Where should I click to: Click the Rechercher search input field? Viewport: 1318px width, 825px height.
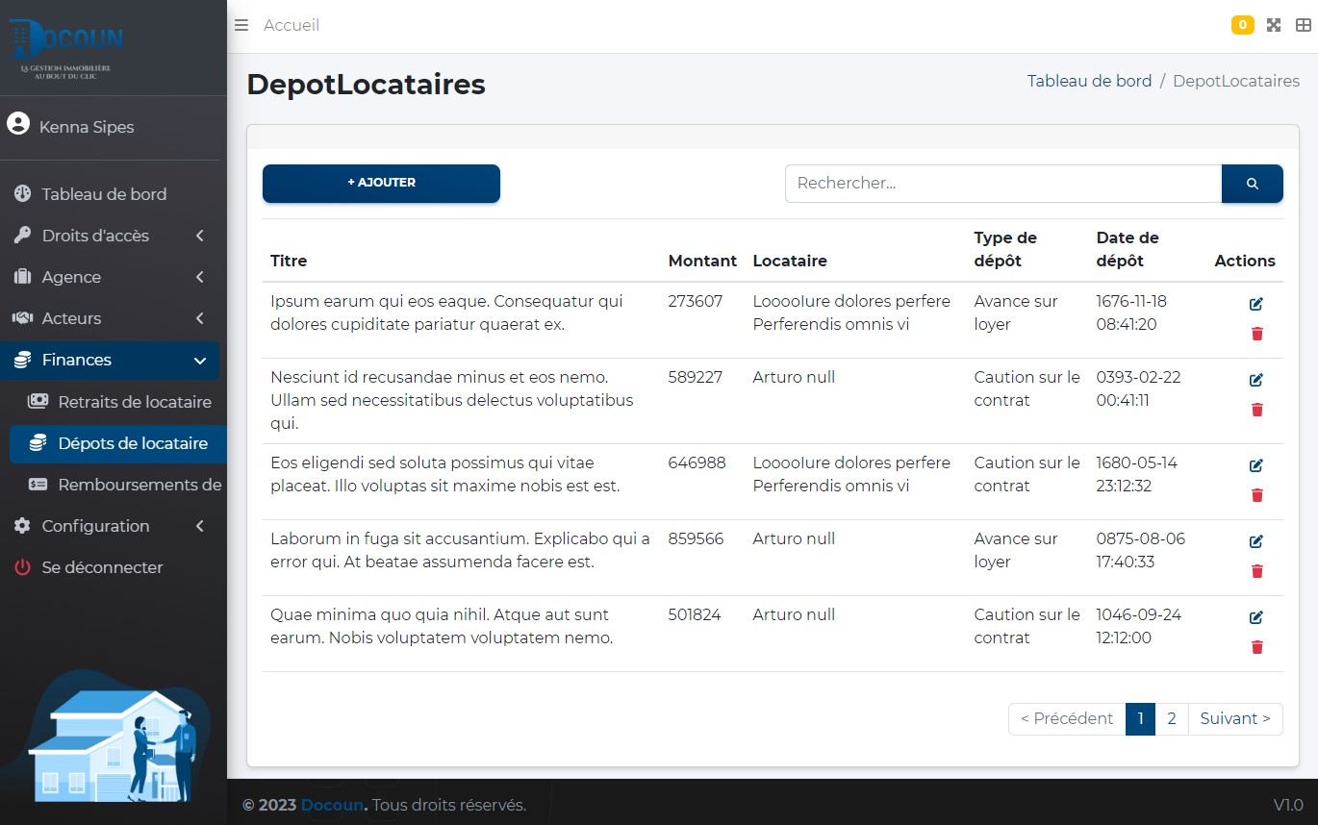(1002, 184)
